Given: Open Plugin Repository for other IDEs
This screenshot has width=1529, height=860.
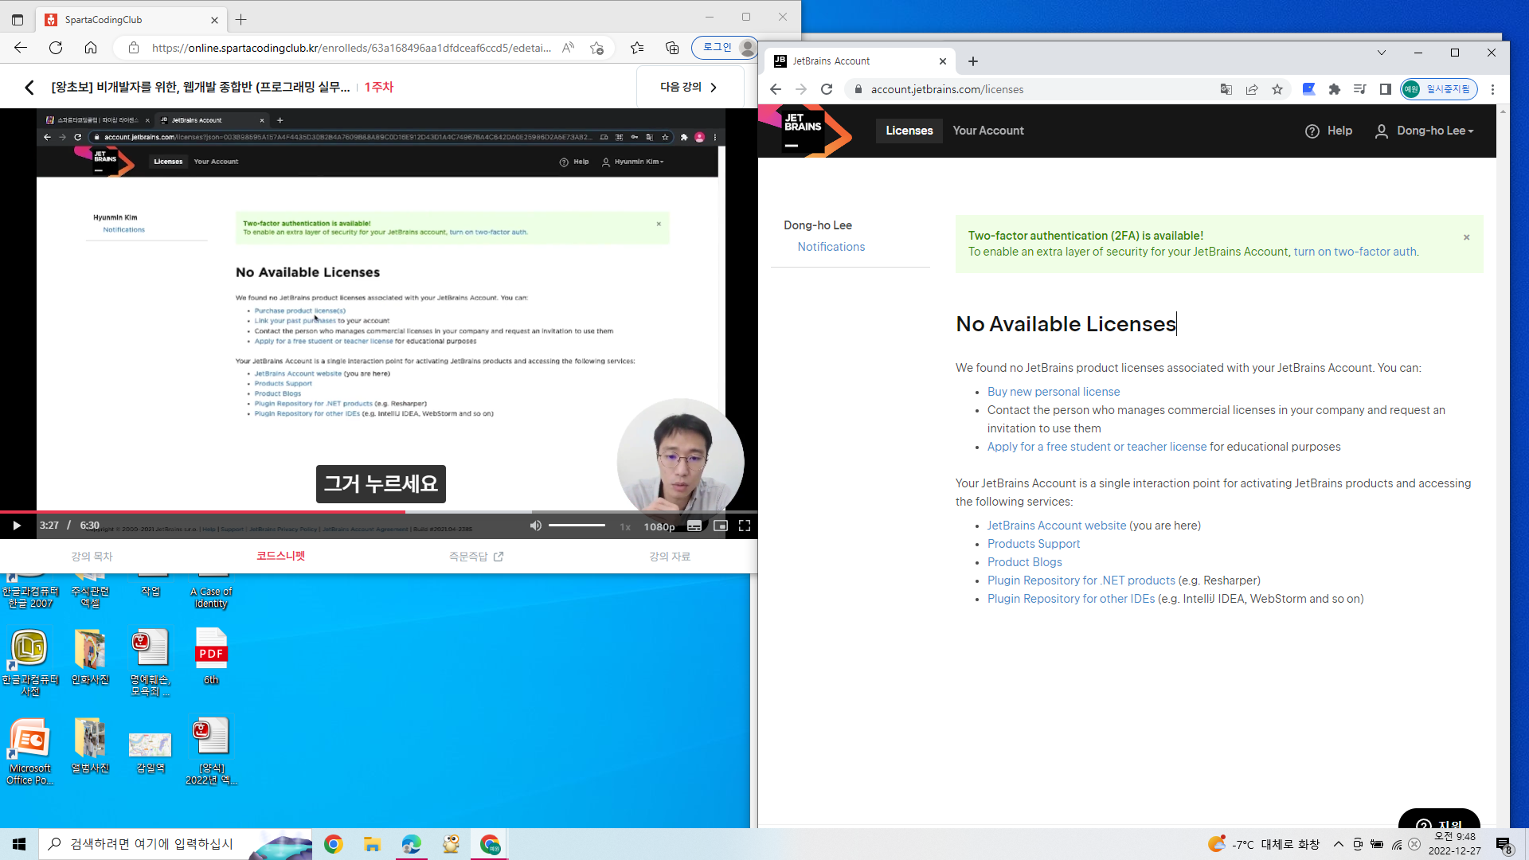Looking at the screenshot, I should pos(1071,599).
